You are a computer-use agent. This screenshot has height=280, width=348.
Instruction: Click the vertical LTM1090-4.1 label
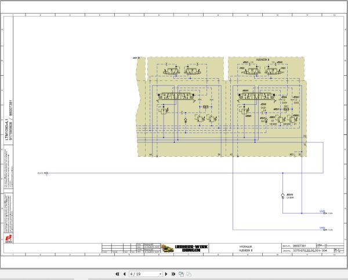click(6, 129)
